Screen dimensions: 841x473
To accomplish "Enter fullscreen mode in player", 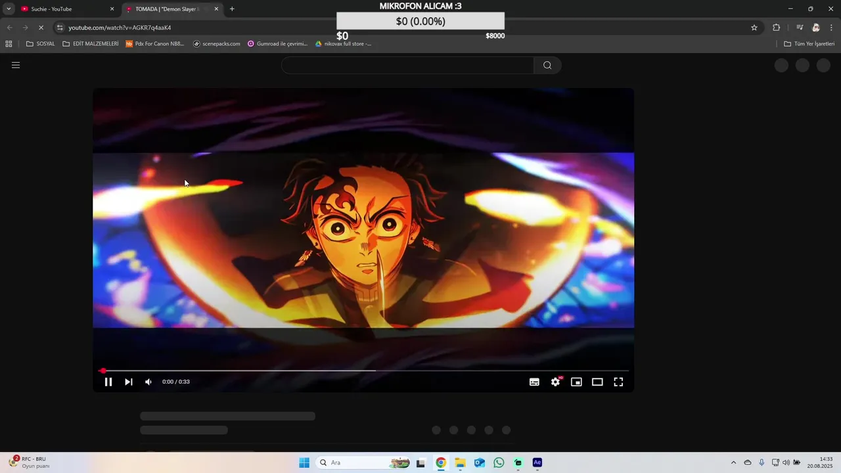I will click(x=618, y=382).
